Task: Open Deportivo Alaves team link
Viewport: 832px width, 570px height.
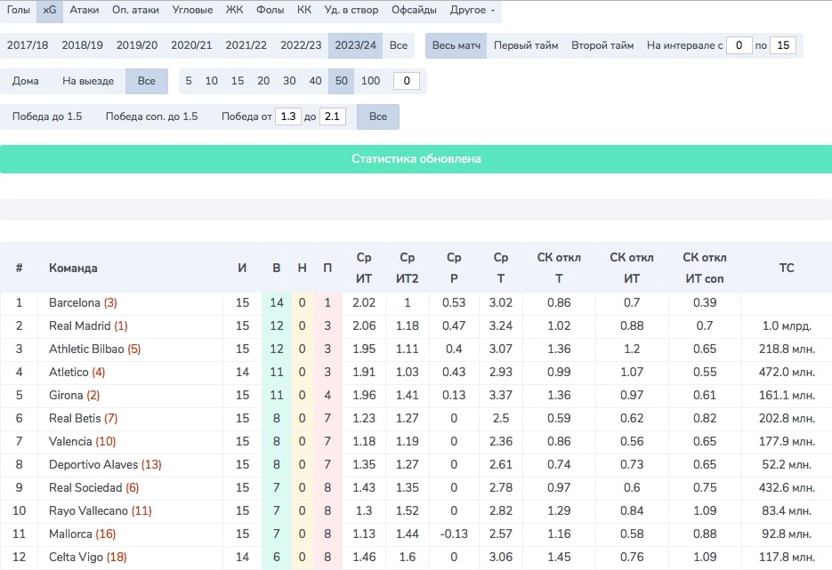Action: (x=93, y=464)
